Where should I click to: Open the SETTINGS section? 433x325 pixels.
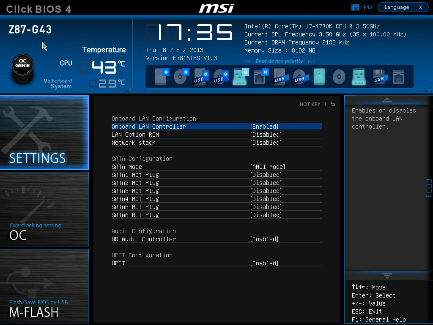coord(44,132)
